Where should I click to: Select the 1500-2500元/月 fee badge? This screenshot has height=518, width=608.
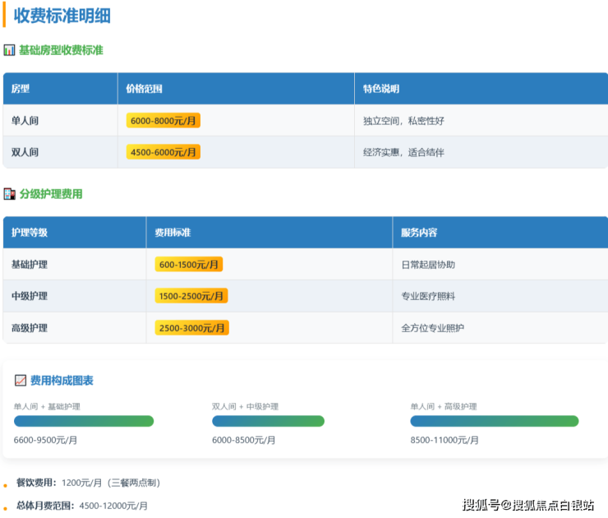(x=191, y=296)
